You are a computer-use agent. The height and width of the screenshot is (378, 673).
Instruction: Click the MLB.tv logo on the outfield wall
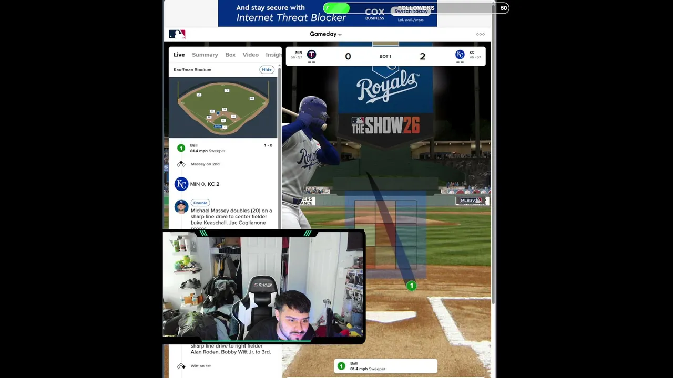(x=471, y=201)
